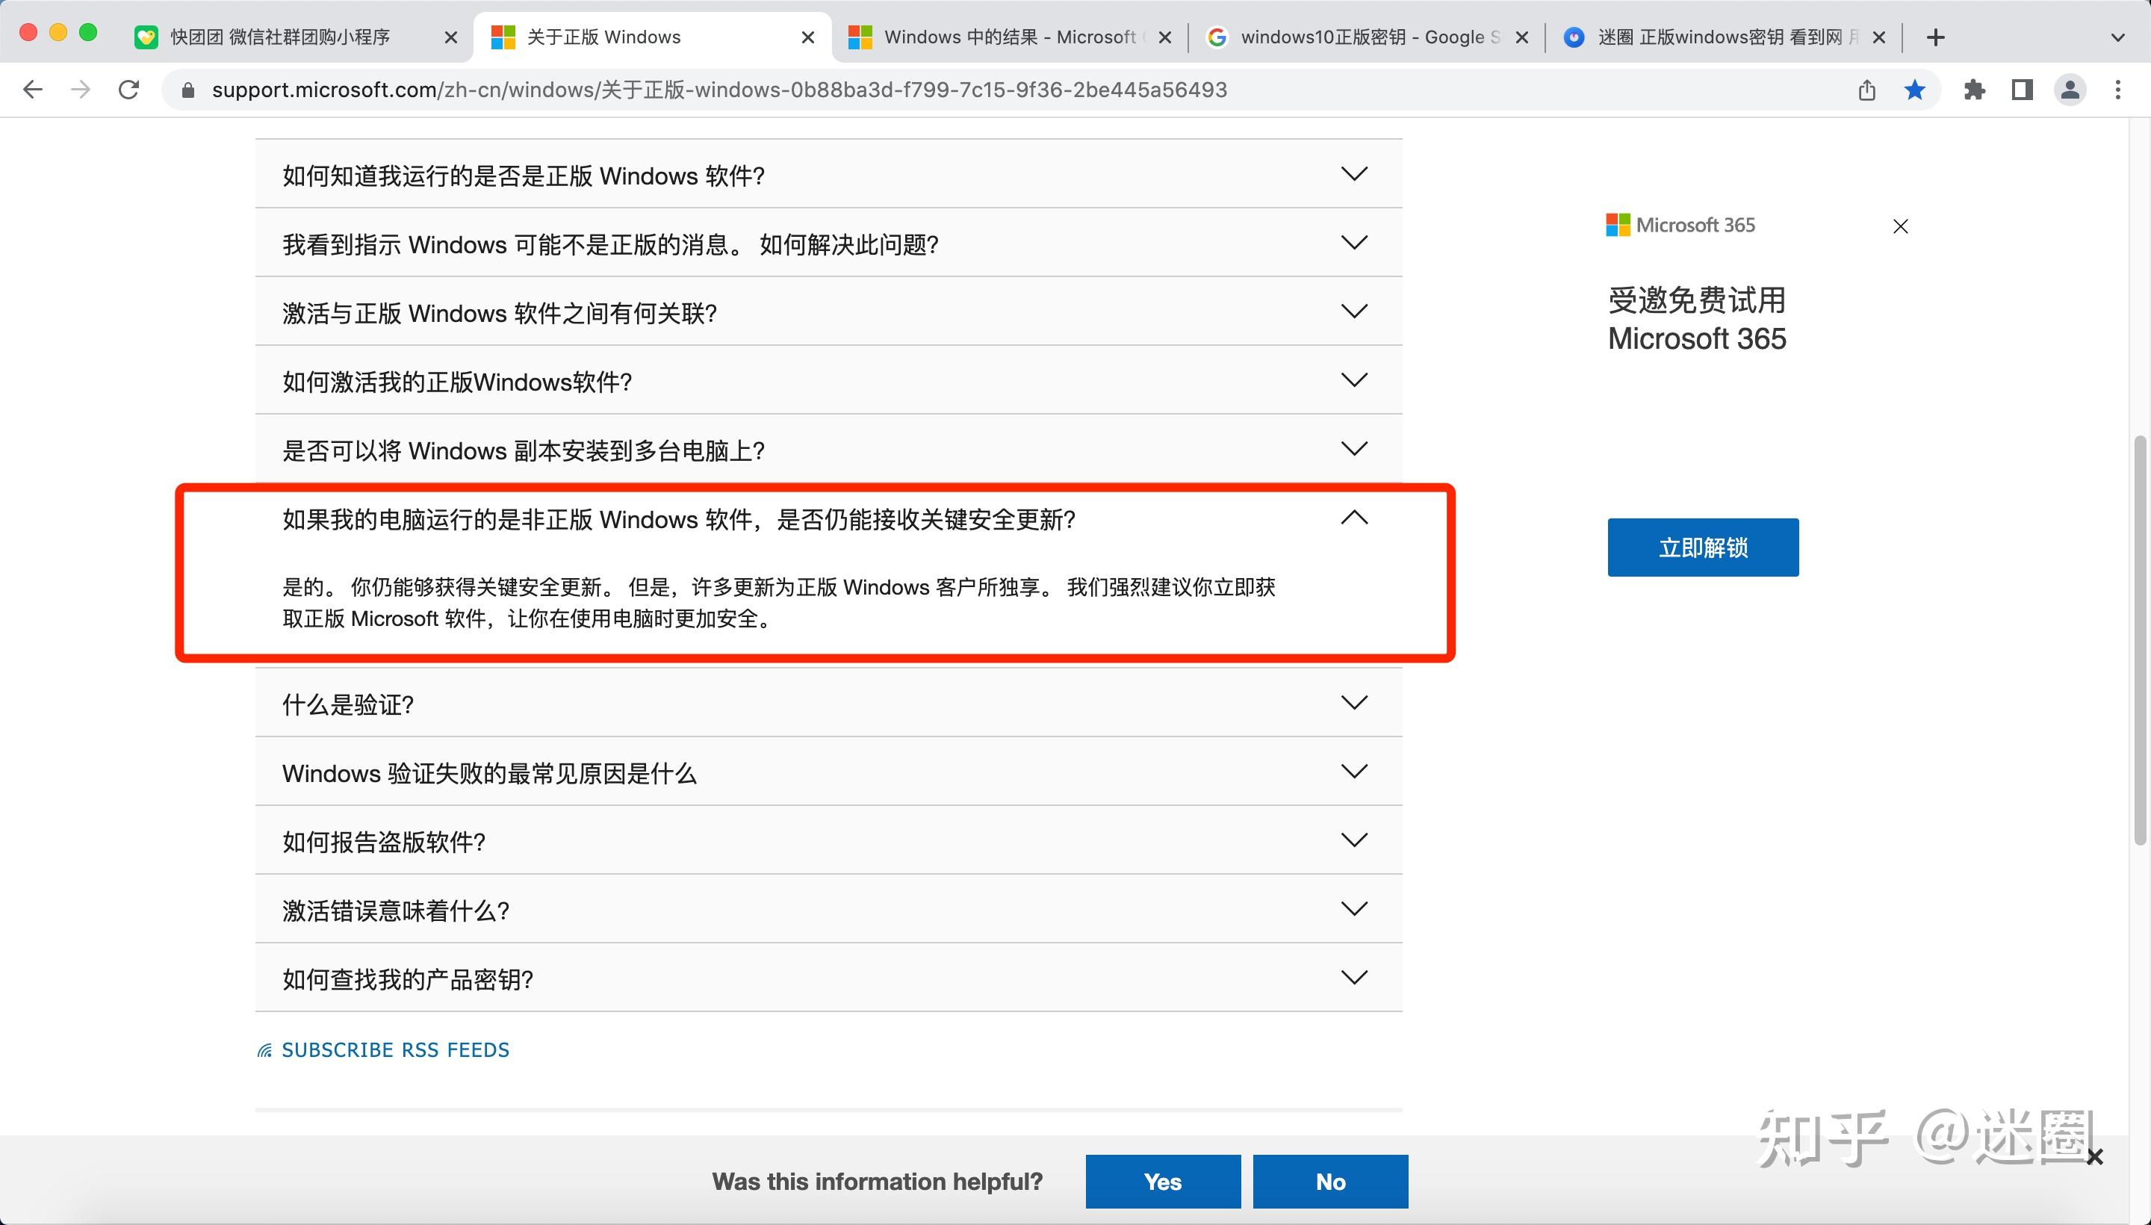The image size is (2151, 1225).
Task: Click the forward navigation arrow
Action: (81, 89)
